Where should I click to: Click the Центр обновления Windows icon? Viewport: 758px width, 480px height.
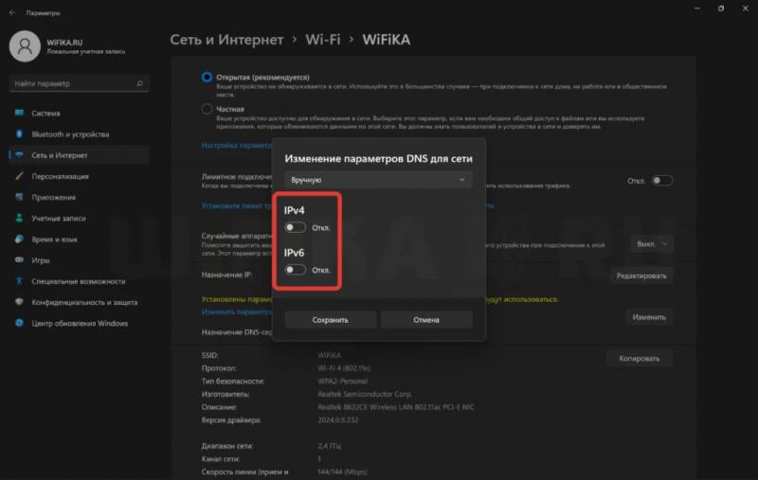(x=19, y=323)
